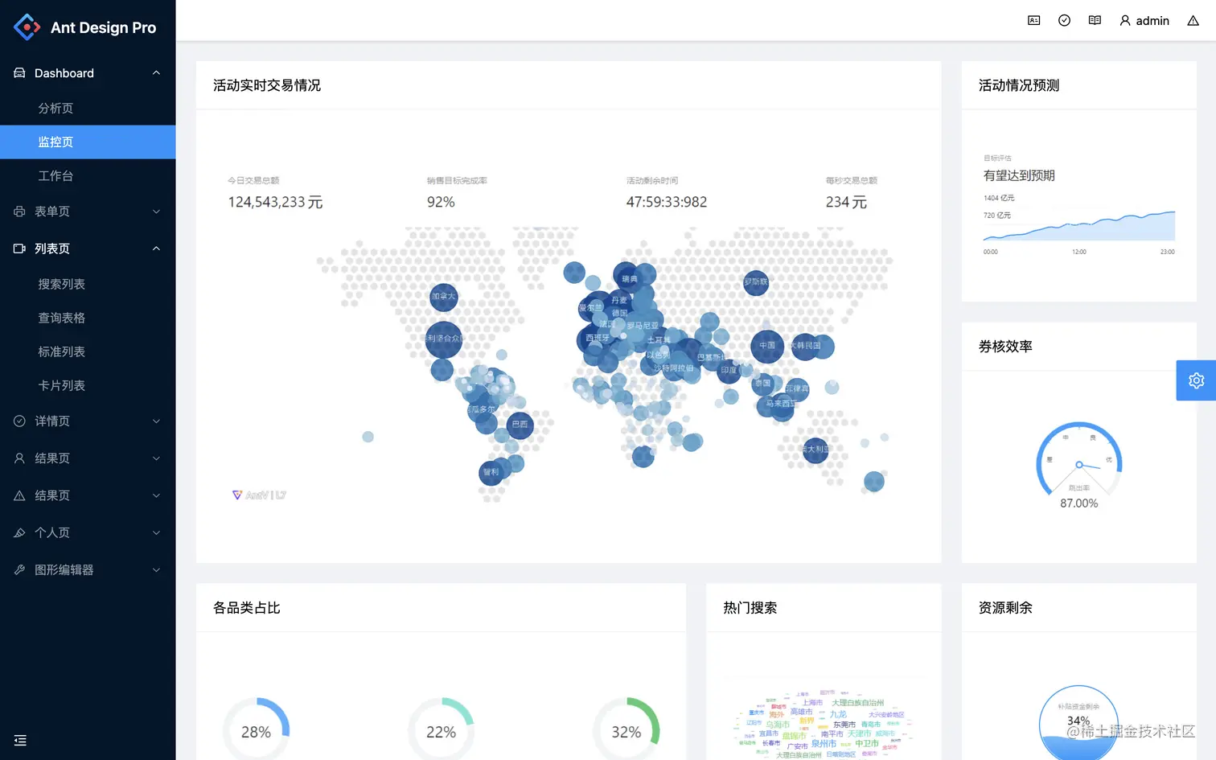Image resolution: width=1216 pixels, height=760 pixels.
Task: Expand the user-icon 结果页 submenu chevron
Action: click(x=156, y=458)
